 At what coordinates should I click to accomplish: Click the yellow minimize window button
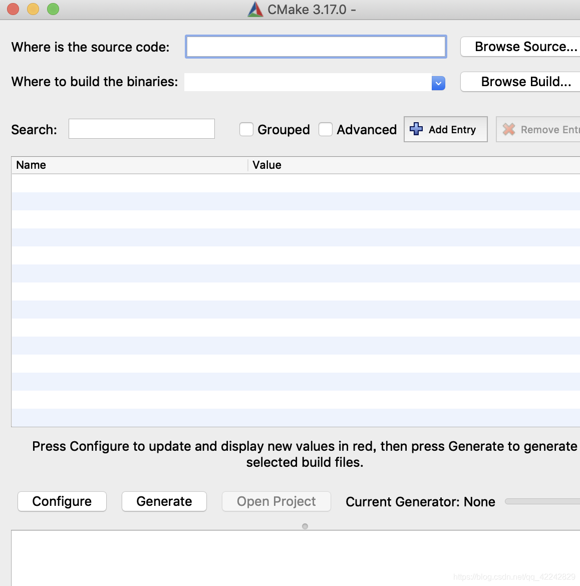[33, 9]
